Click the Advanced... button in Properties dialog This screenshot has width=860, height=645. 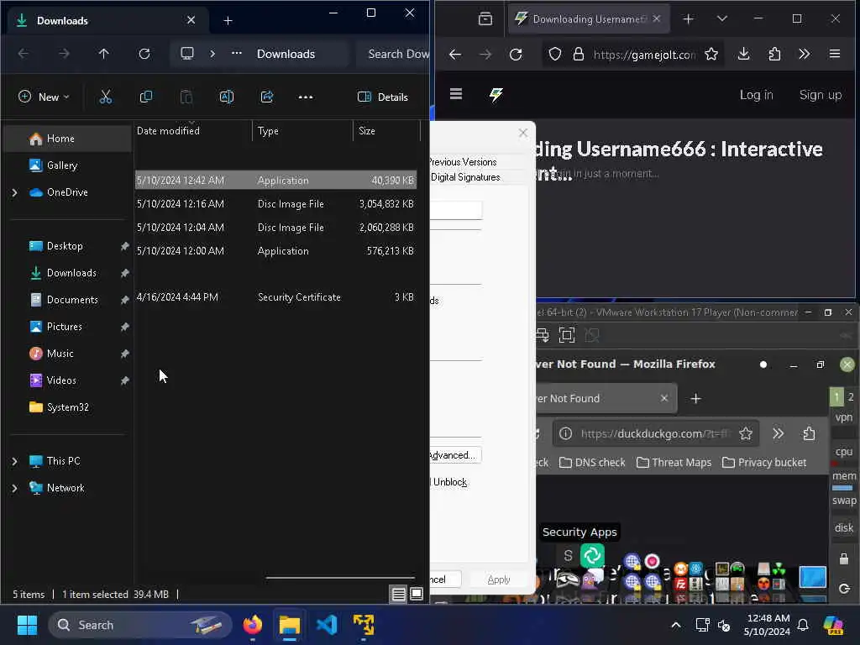454,455
